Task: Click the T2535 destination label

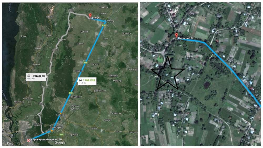Action: pos(95,18)
